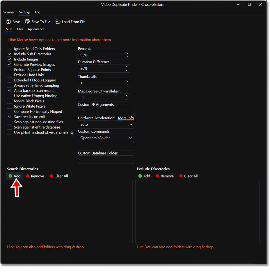270x272 pixels.
Task: Click the Custom Commands value text field
Action: [x=106, y=146]
